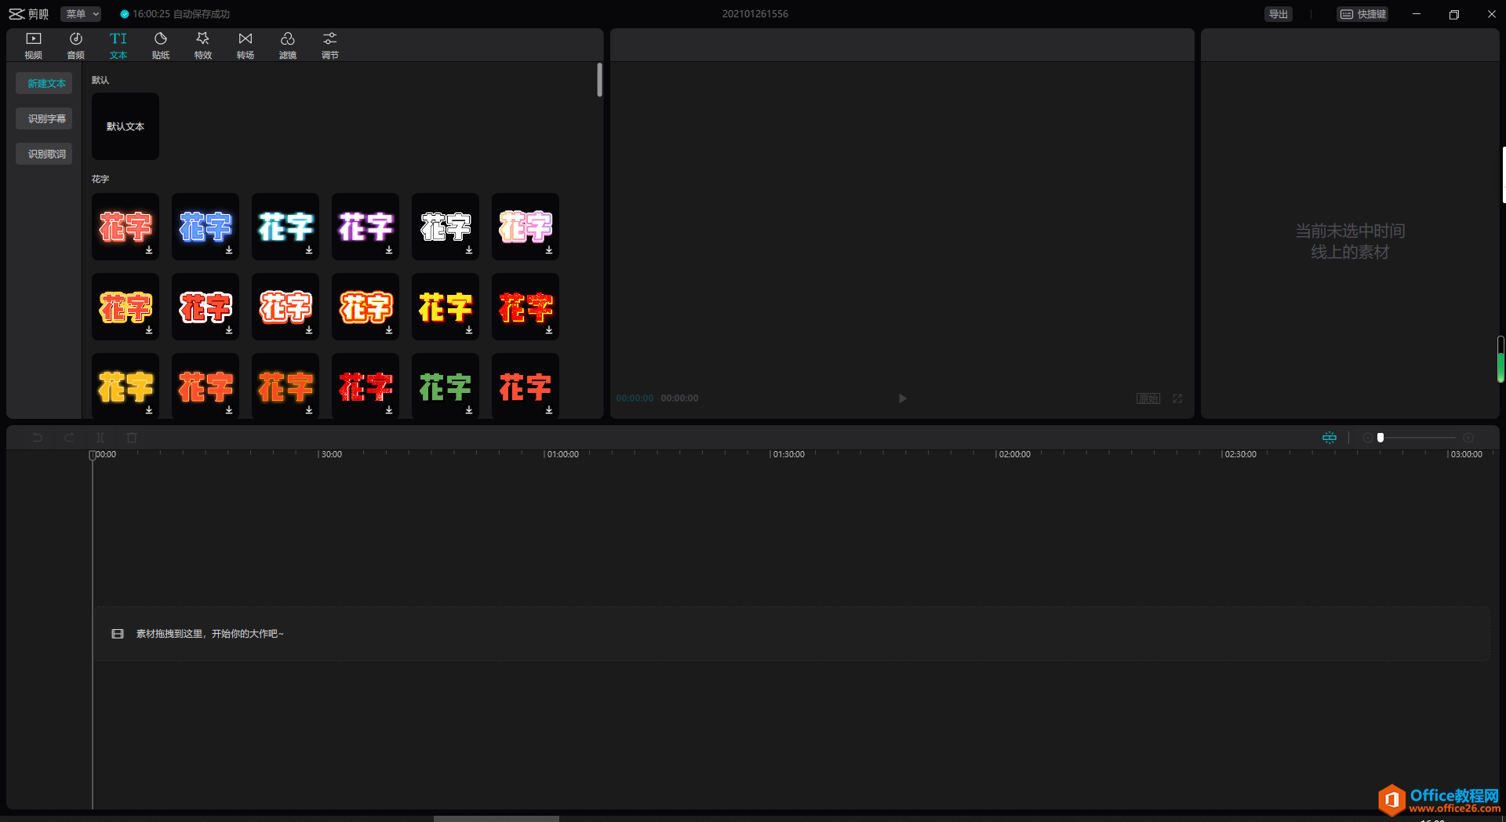Image resolution: width=1506 pixels, height=822 pixels.
Task: Switch to the 音频 (Audio) tab
Action: (75, 45)
